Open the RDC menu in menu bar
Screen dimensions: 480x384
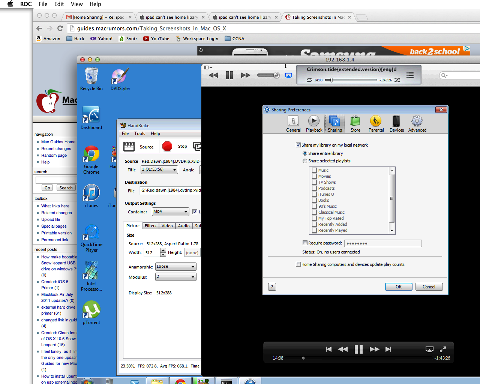coord(26,4)
